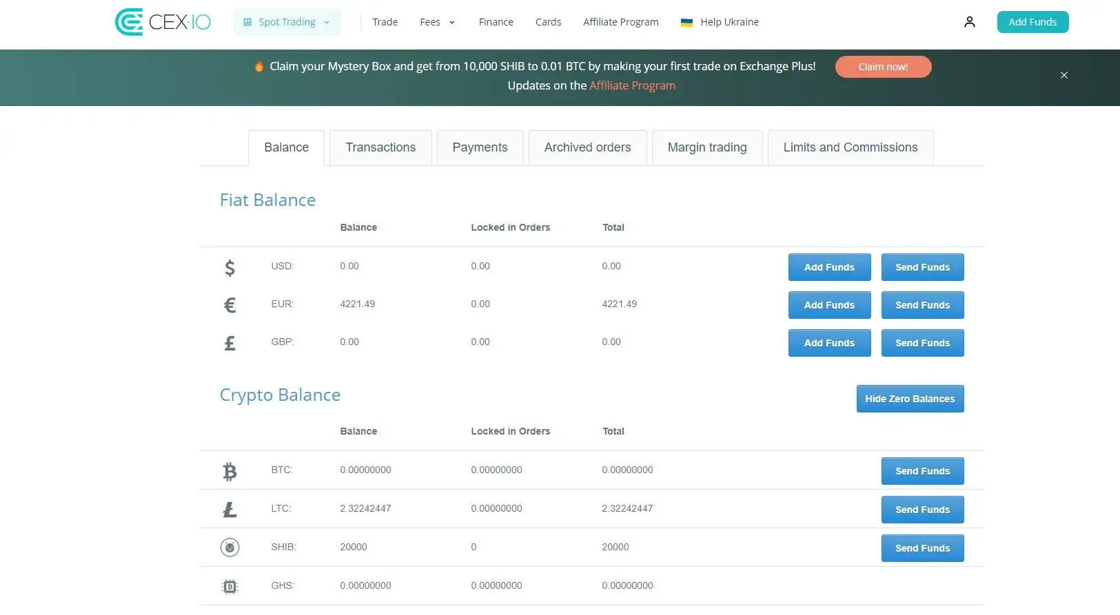
Task: Switch to the Transactions tab
Action: (380, 147)
